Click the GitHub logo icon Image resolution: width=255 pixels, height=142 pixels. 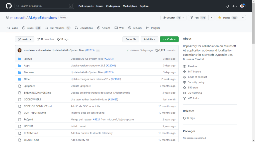[x=9, y=6]
